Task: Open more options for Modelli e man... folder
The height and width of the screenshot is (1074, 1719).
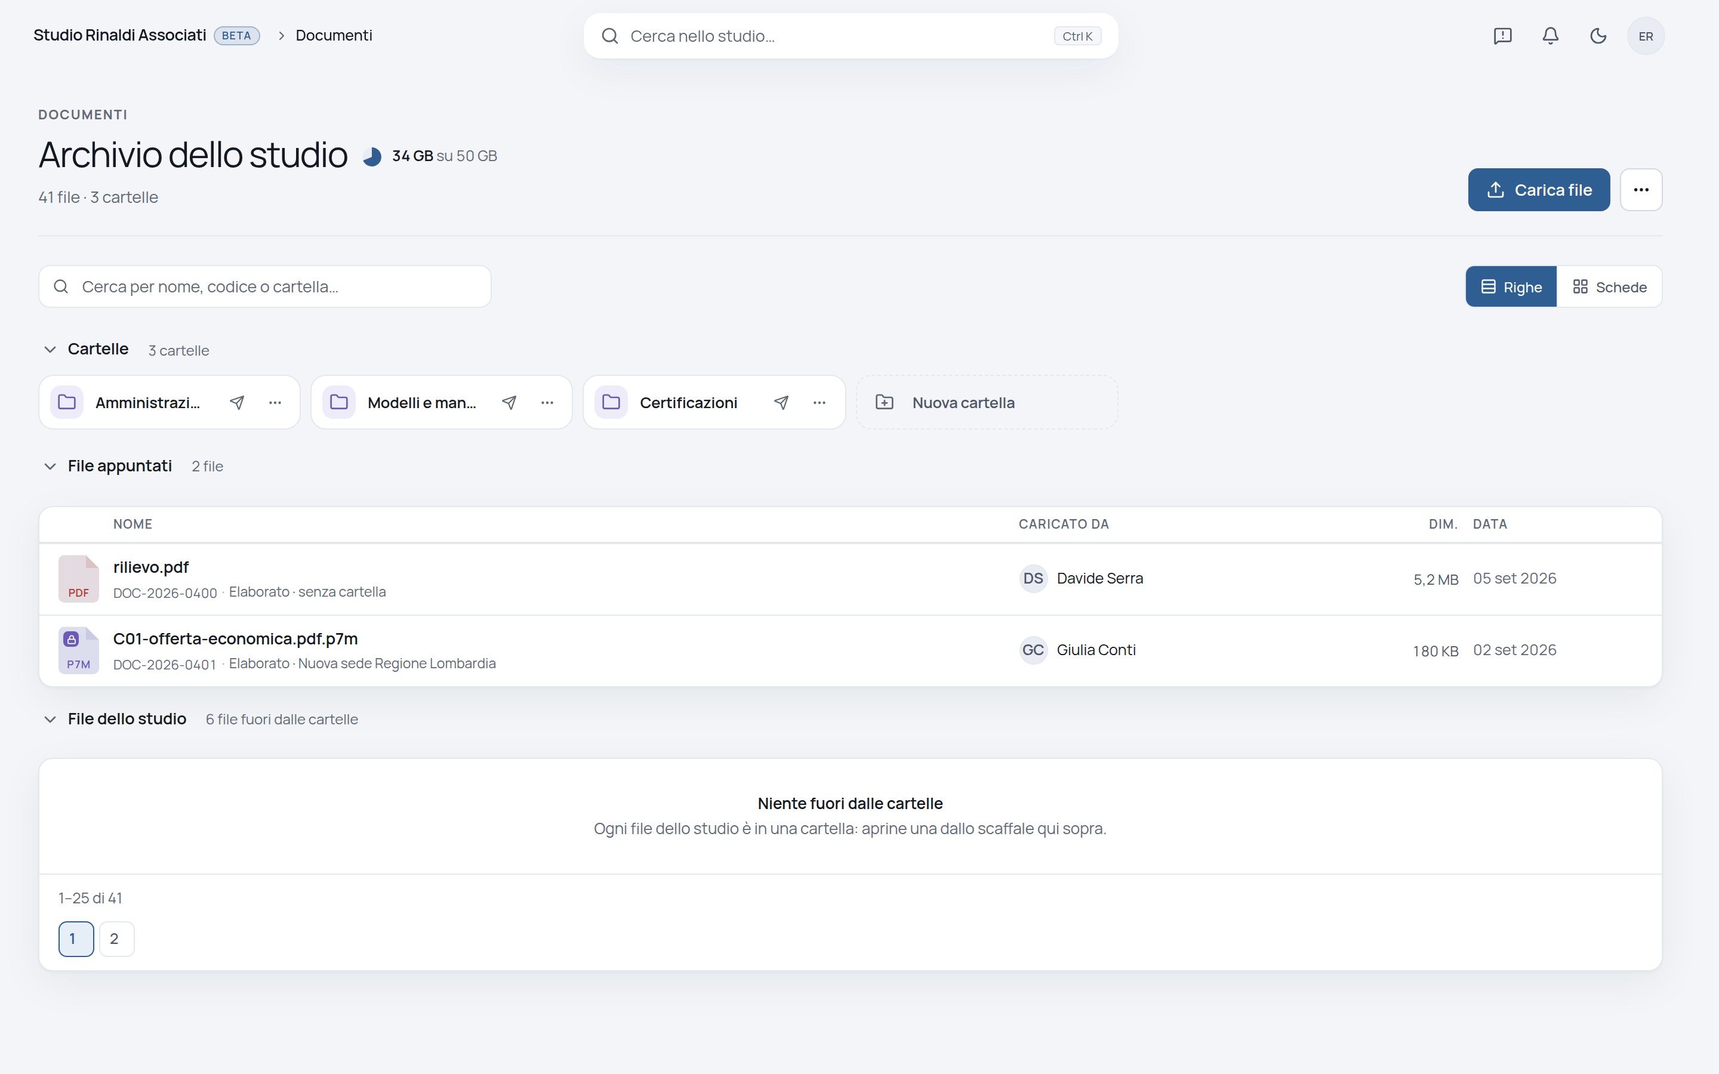Action: tap(547, 403)
